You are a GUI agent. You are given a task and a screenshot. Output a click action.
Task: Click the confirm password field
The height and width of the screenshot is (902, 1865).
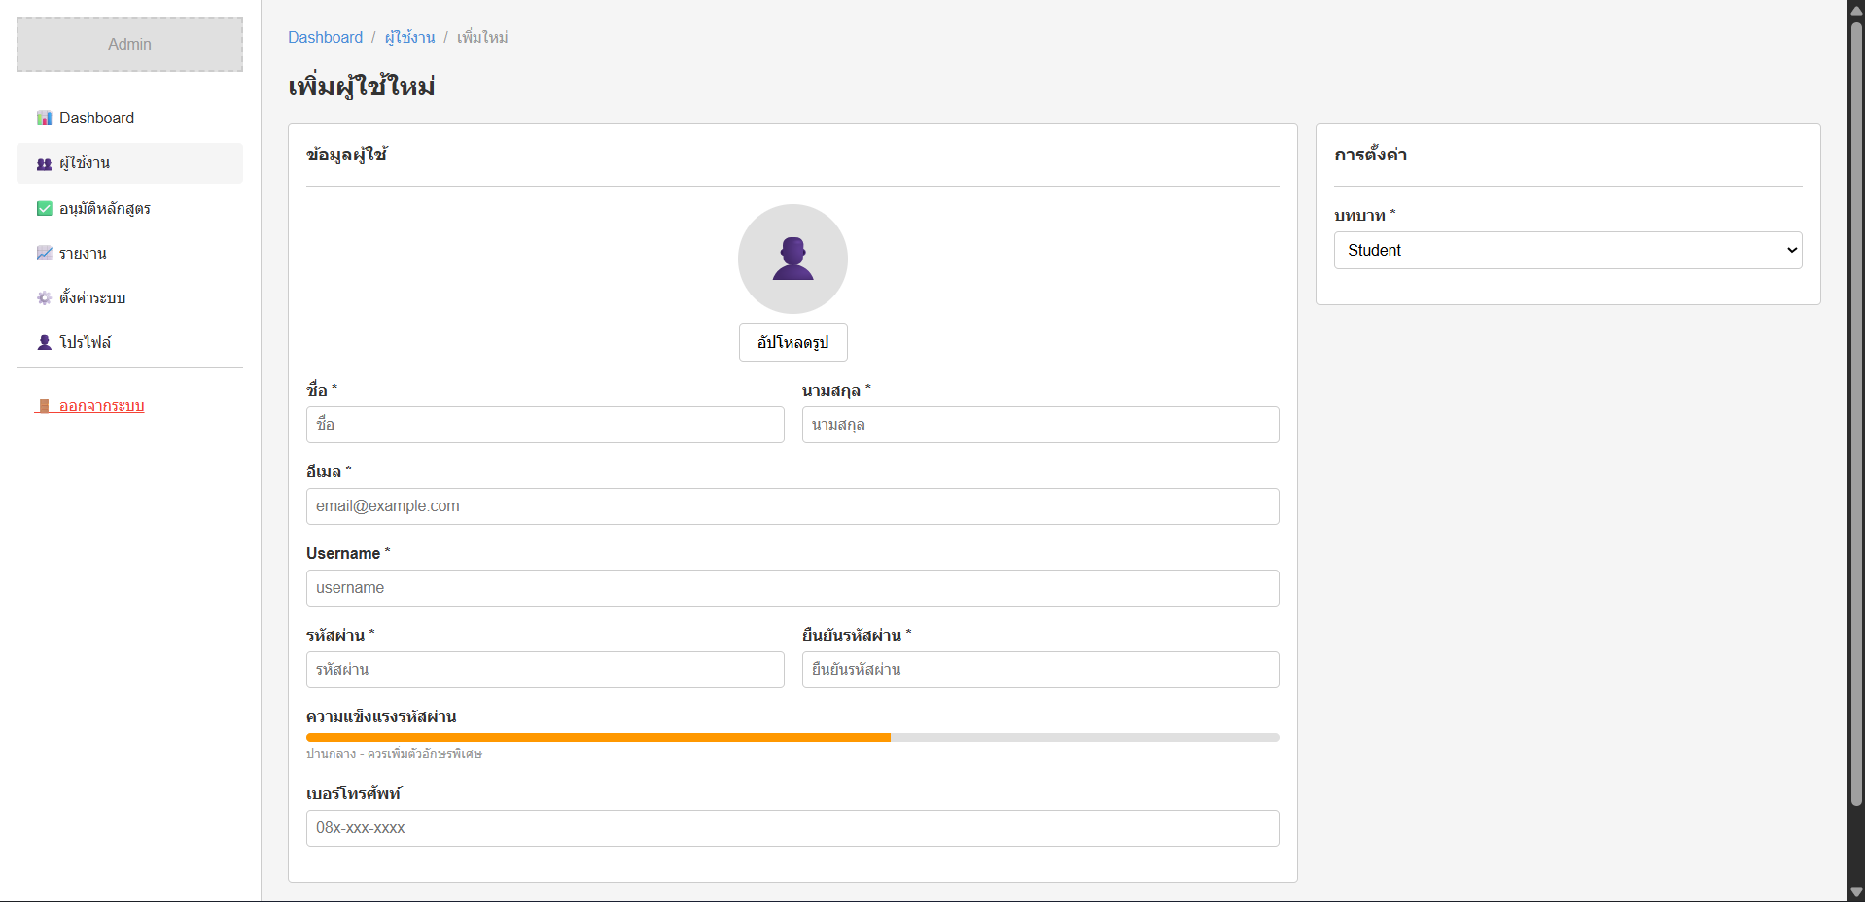(1039, 670)
